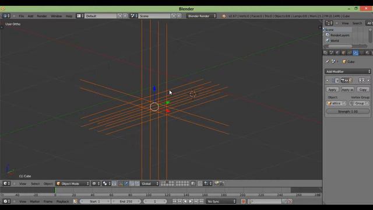Click the current frame number field
373x210 pixels.
155,201
